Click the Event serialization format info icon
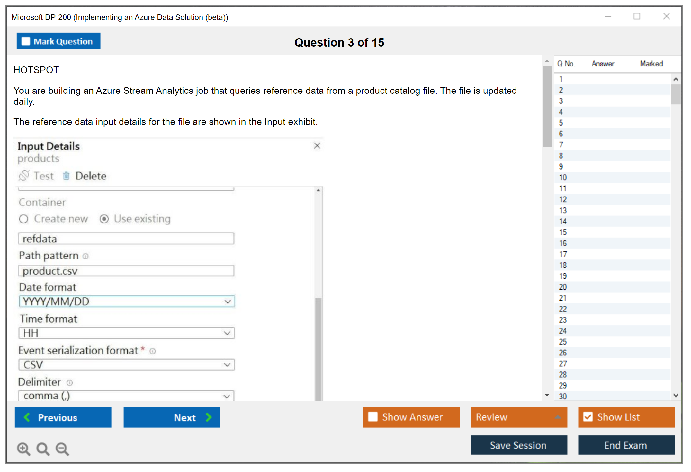The width and height of the screenshot is (691, 472). click(153, 351)
